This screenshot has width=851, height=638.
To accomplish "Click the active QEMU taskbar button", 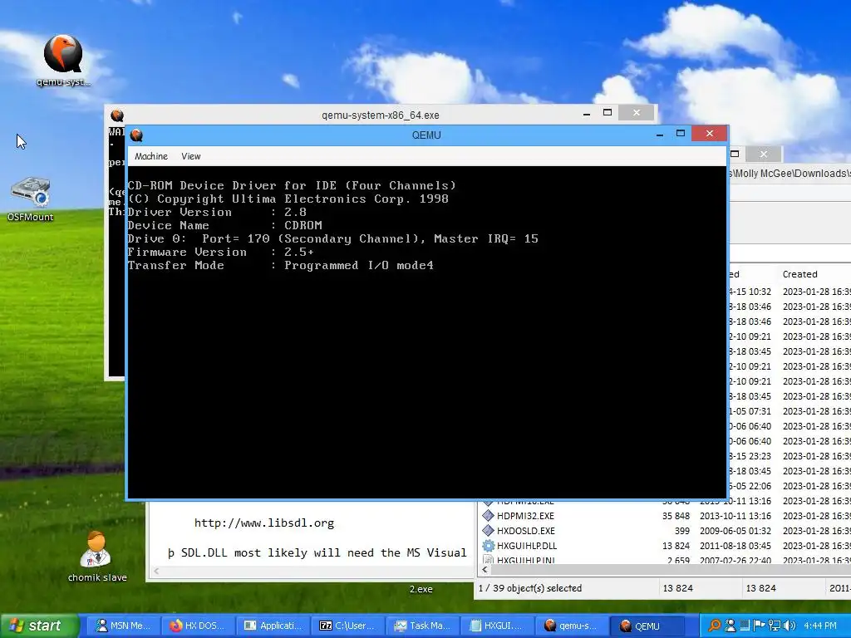I will point(647,626).
